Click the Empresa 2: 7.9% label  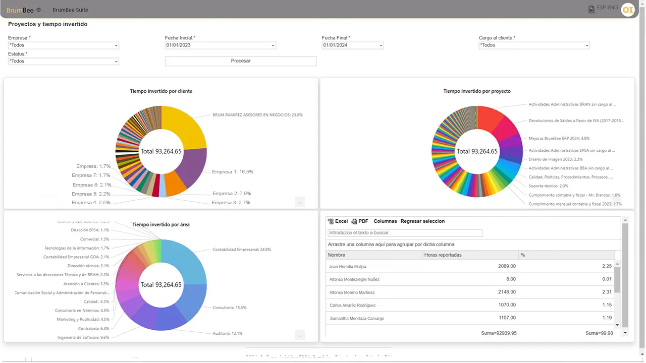[x=232, y=194]
